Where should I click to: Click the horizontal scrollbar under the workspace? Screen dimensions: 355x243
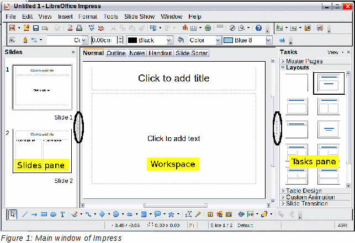tap(176, 205)
